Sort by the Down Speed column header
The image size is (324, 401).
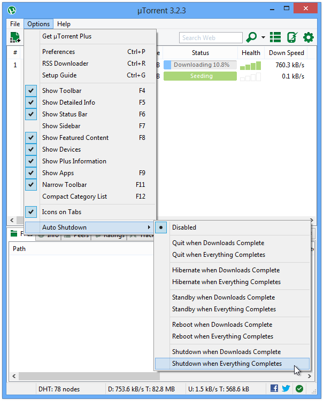pyautogui.click(x=286, y=53)
